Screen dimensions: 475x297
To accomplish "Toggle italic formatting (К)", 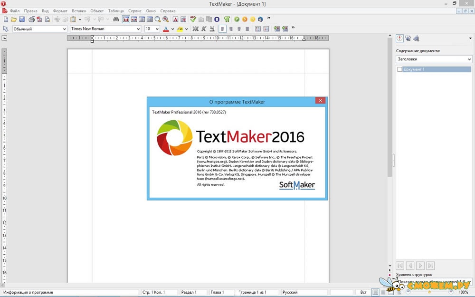I will pyautogui.click(x=204, y=29).
